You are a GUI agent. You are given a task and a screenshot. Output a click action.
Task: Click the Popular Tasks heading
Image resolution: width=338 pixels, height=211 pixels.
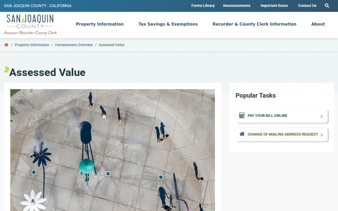(x=256, y=95)
